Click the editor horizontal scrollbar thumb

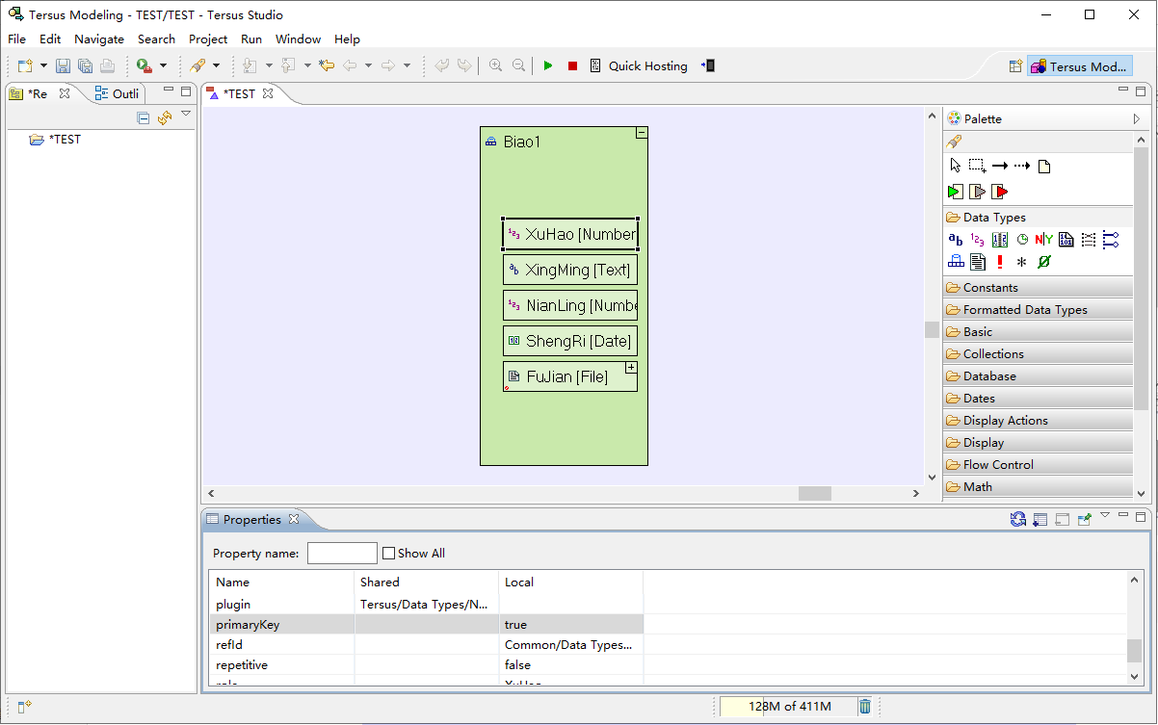814,493
